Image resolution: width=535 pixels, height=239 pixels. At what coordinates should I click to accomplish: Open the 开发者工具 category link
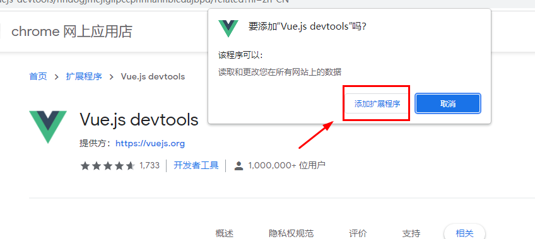pos(196,165)
